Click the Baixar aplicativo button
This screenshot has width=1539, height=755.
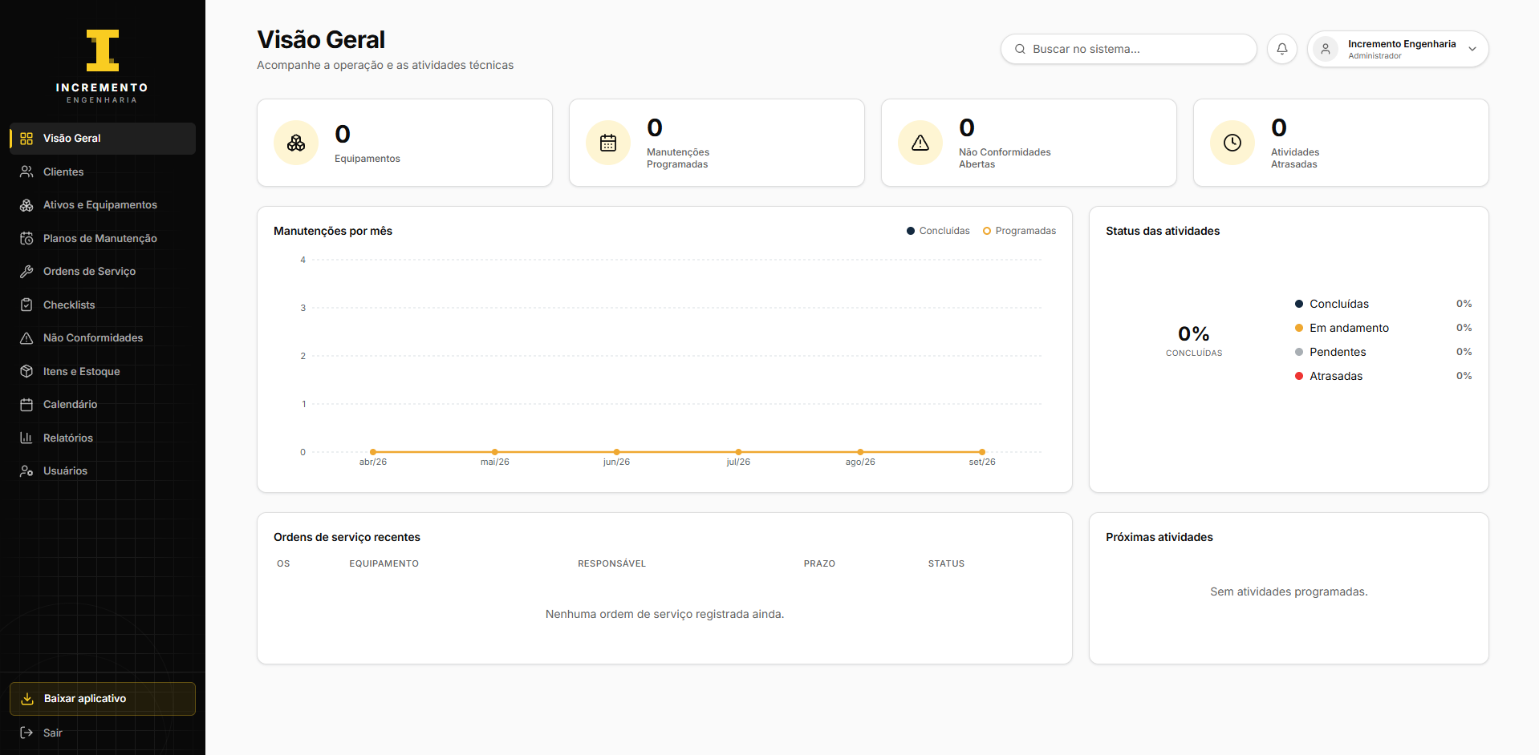click(103, 699)
